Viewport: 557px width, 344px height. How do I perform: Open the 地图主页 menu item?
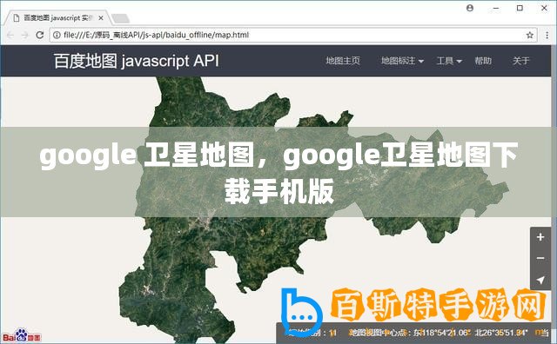(x=343, y=61)
